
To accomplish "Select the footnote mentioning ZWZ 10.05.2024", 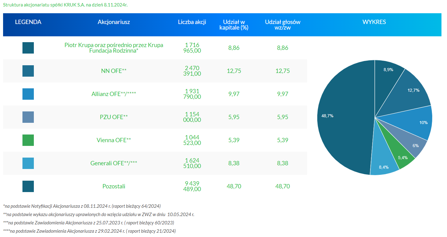I will [98, 214].
